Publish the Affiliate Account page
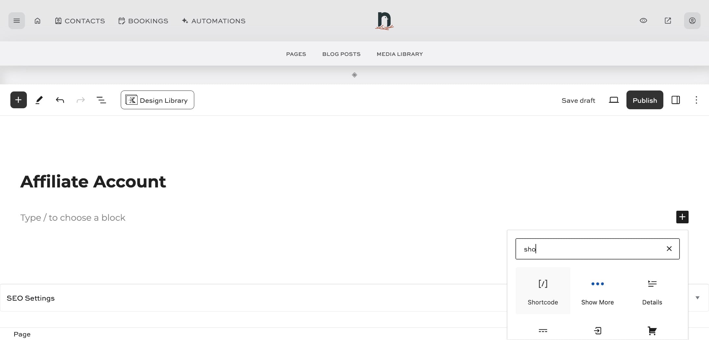709x340 pixels. click(x=644, y=100)
